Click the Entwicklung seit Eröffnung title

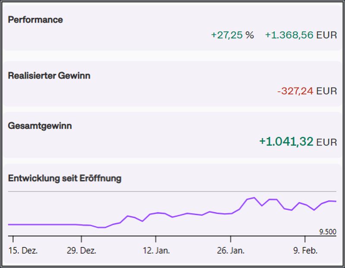click(x=65, y=178)
